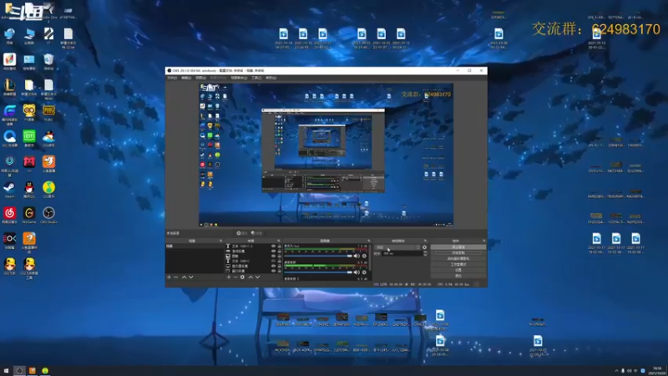Open the OBS Studio desktop shortcut
Viewport: 668px width, 376px height.
(x=48, y=216)
